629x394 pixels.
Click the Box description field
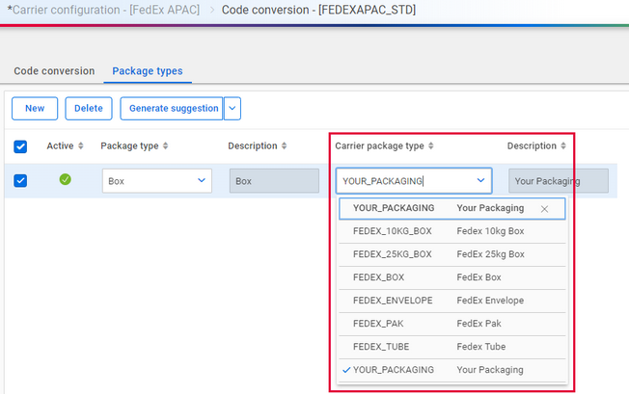point(274,181)
